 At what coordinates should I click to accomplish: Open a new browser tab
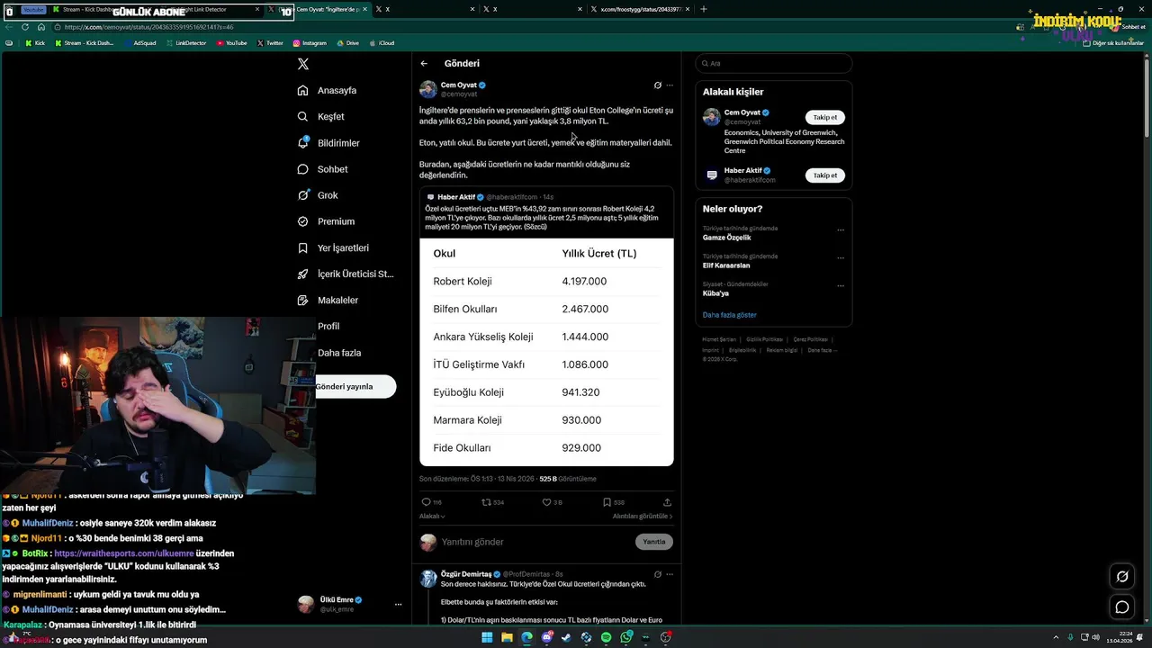click(704, 9)
